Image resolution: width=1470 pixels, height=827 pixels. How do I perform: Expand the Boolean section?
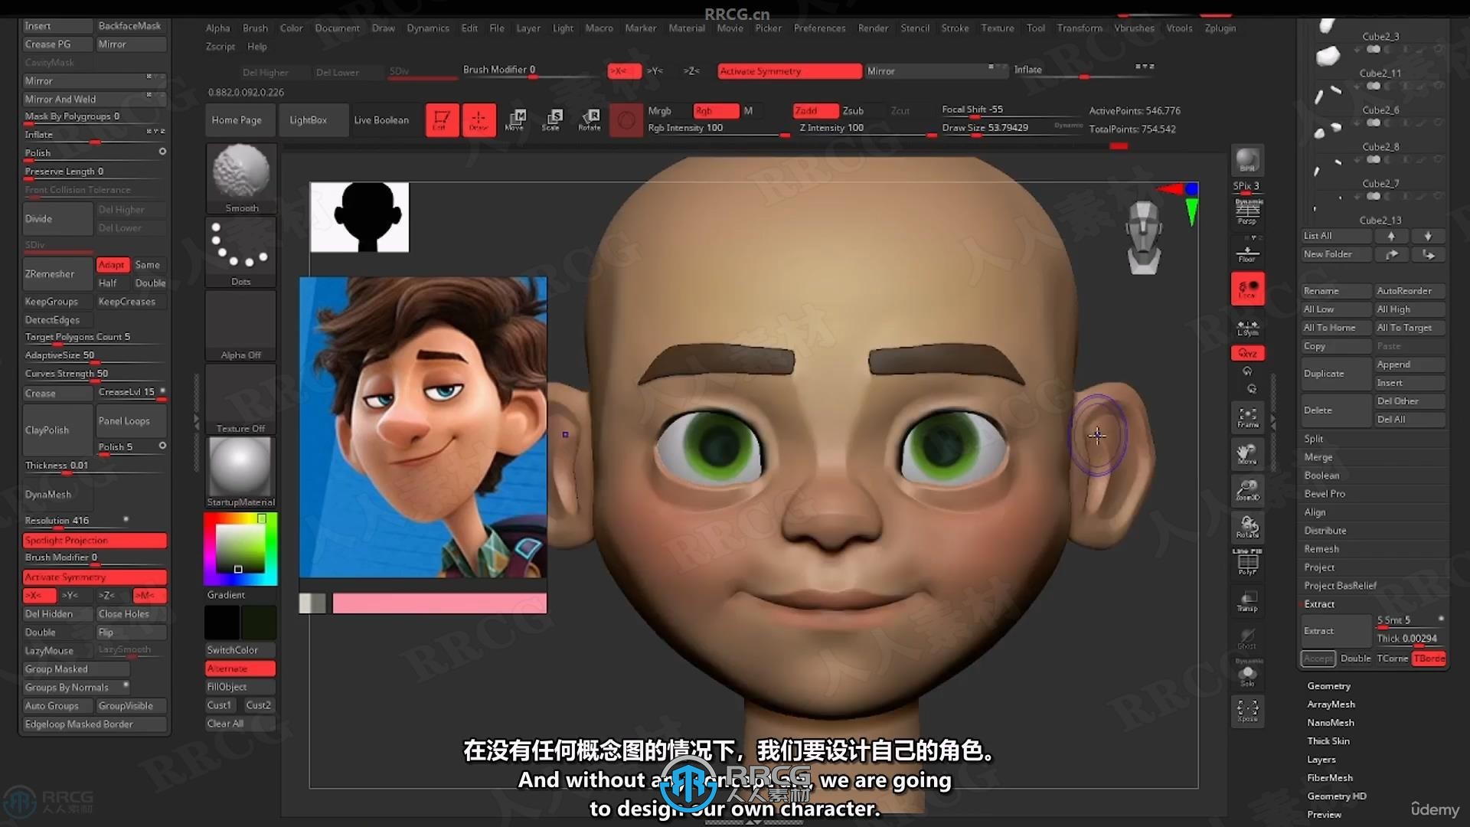1321,476
